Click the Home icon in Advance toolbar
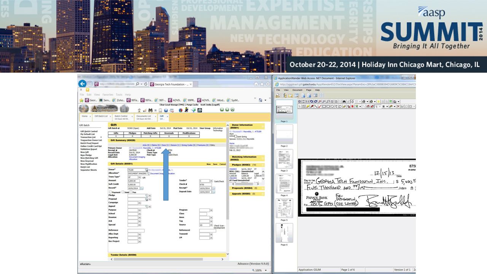This screenshot has height=274, width=487. point(139,110)
